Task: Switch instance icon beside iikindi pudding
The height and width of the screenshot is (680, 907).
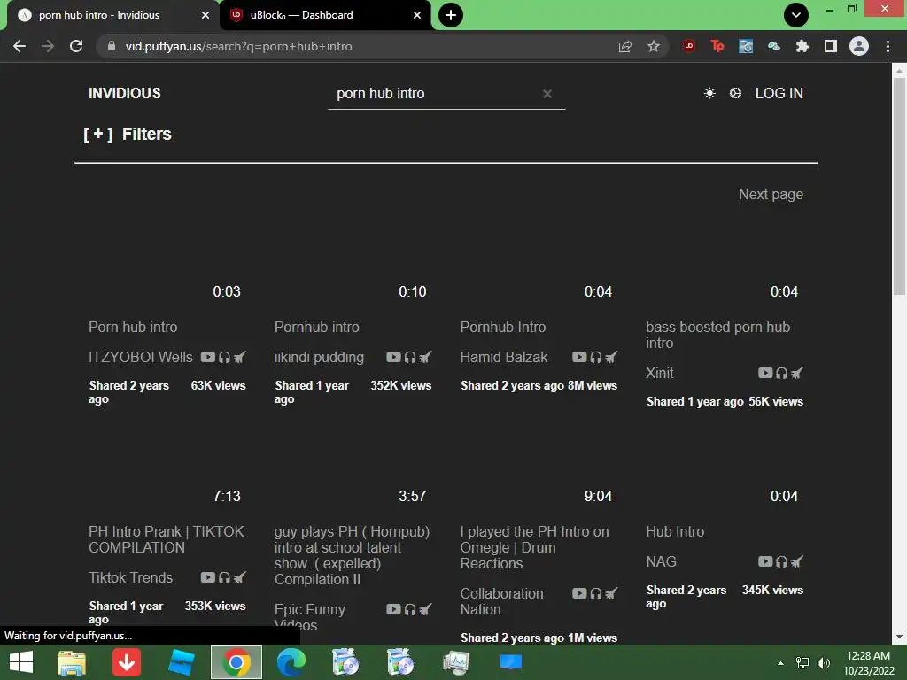Action: (425, 358)
